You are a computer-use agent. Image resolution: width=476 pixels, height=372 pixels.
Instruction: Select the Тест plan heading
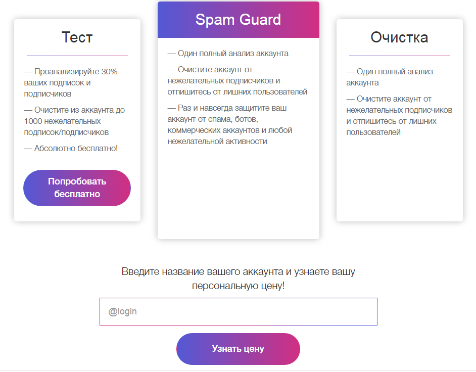pos(77,37)
